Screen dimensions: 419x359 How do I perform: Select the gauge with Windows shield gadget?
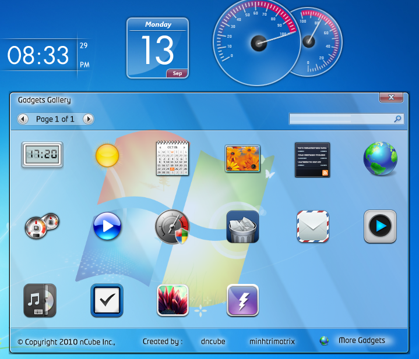coord(172,227)
